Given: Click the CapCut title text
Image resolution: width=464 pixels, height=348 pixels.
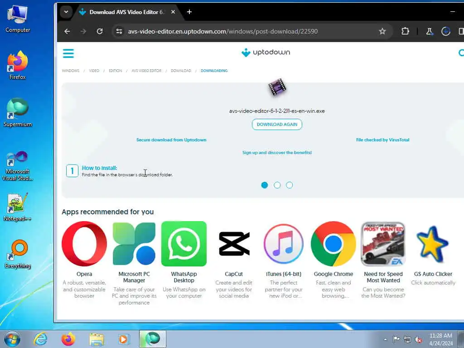Looking at the screenshot, I should [x=234, y=274].
